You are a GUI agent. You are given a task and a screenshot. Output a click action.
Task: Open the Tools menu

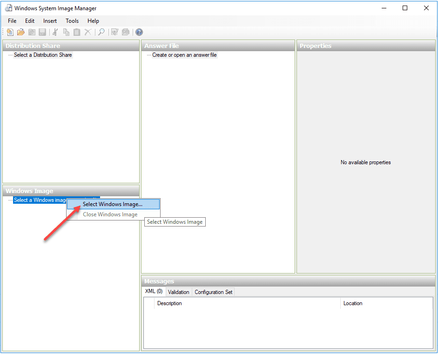point(72,21)
